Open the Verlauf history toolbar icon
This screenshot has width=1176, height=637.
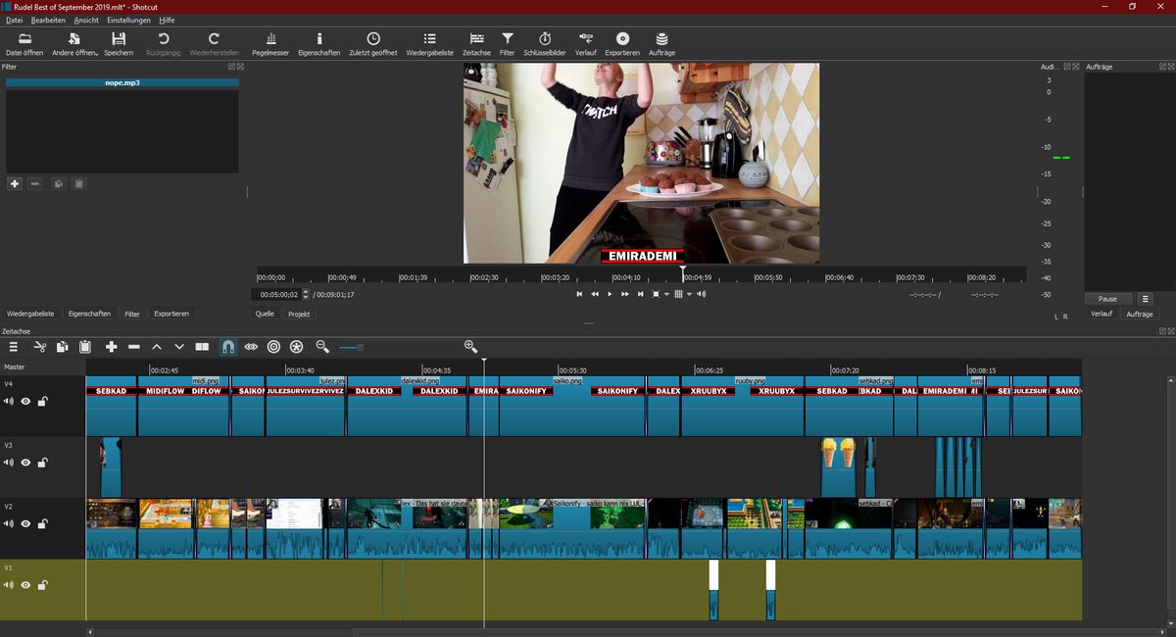(x=586, y=43)
